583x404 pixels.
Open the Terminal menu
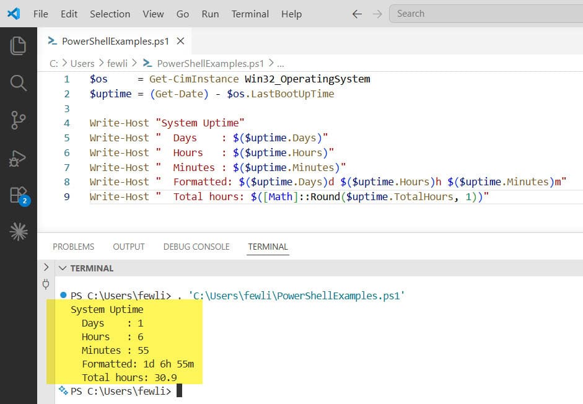point(250,14)
